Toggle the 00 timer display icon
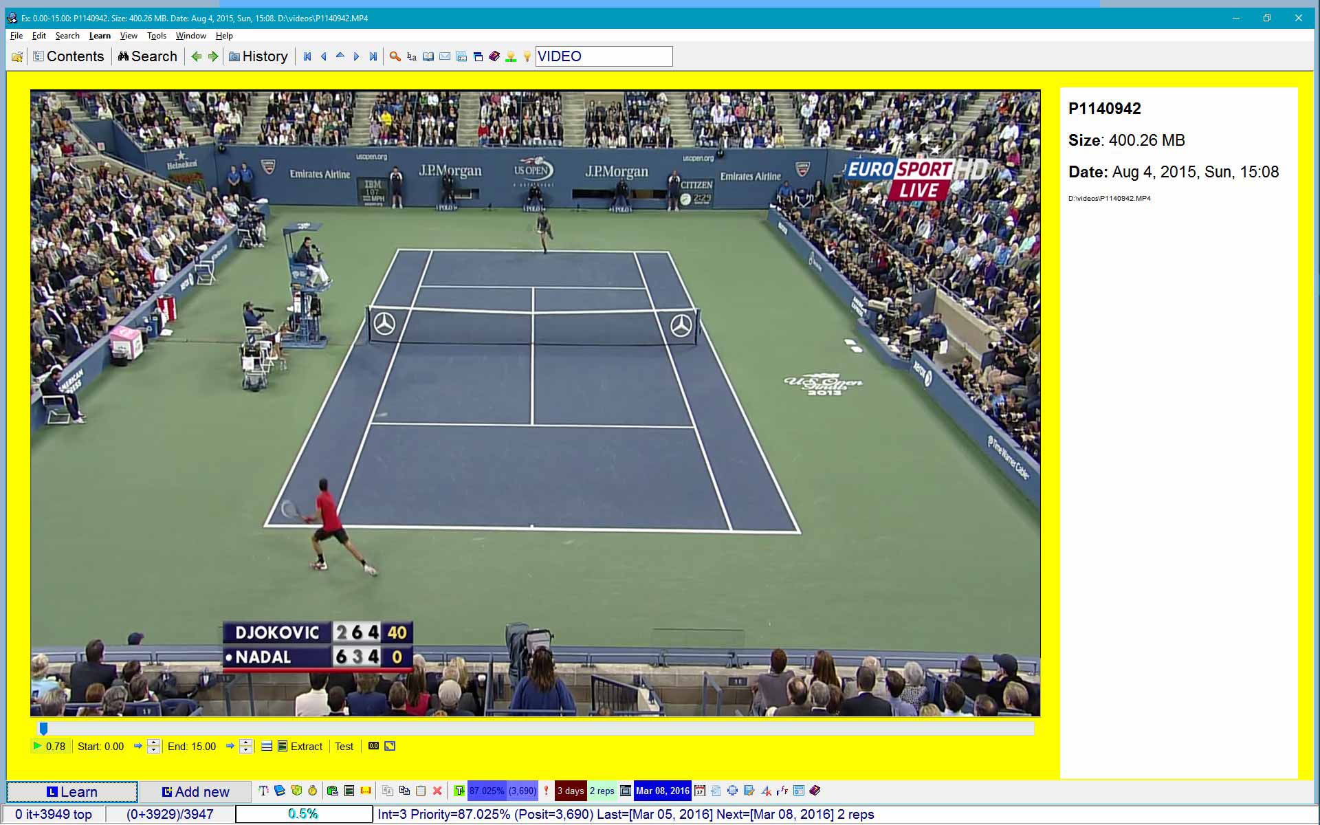The height and width of the screenshot is (825, 1320). 373,746
